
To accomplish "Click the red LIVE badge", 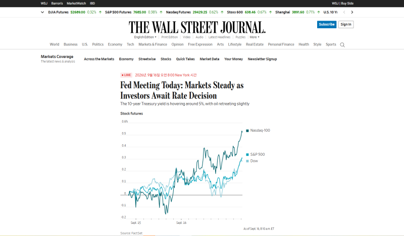I will click(x=126, y=75).
